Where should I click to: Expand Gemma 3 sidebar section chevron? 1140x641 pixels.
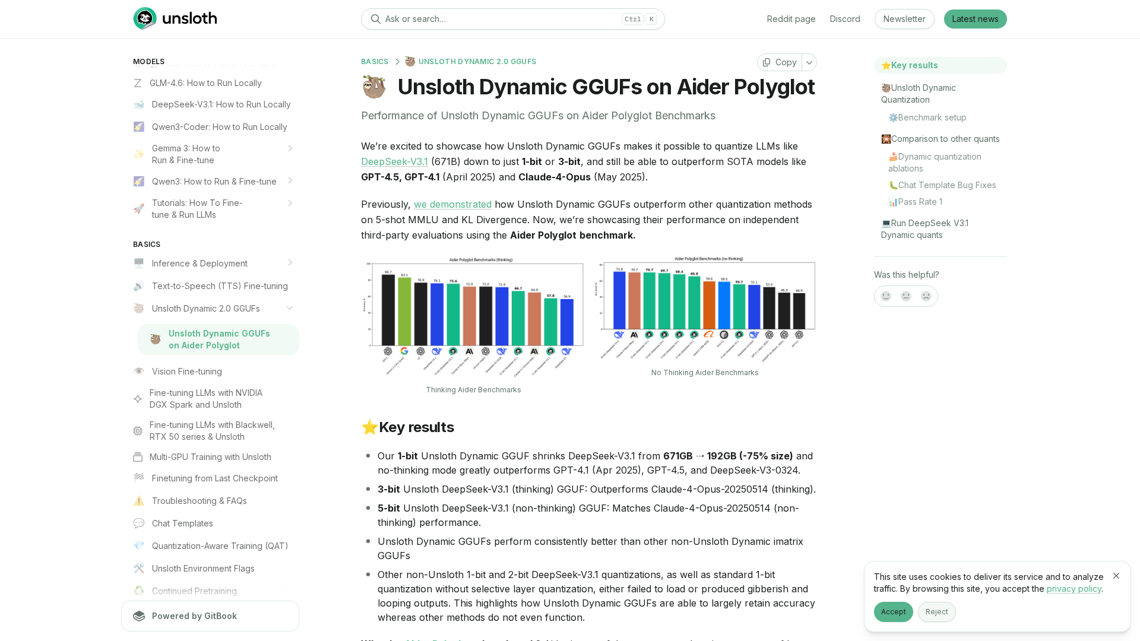click(x=290, y=148)
